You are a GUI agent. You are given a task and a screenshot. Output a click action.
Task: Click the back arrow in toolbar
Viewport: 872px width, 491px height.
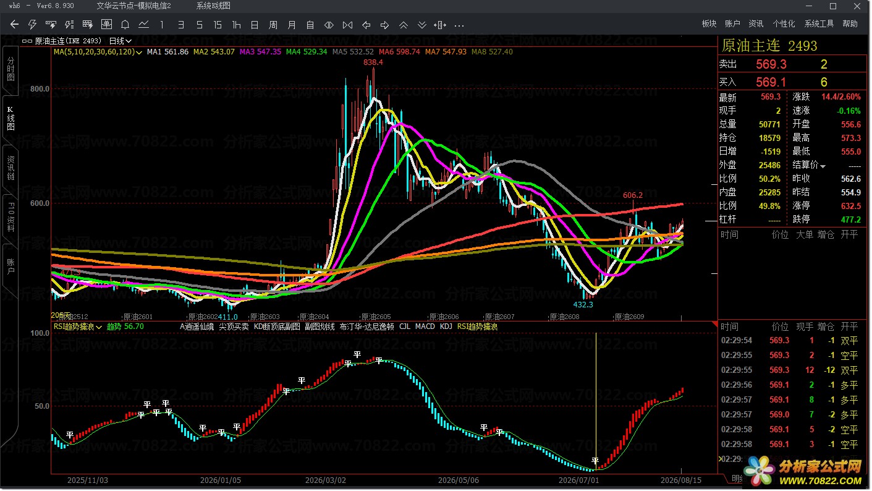click(15, 25)
